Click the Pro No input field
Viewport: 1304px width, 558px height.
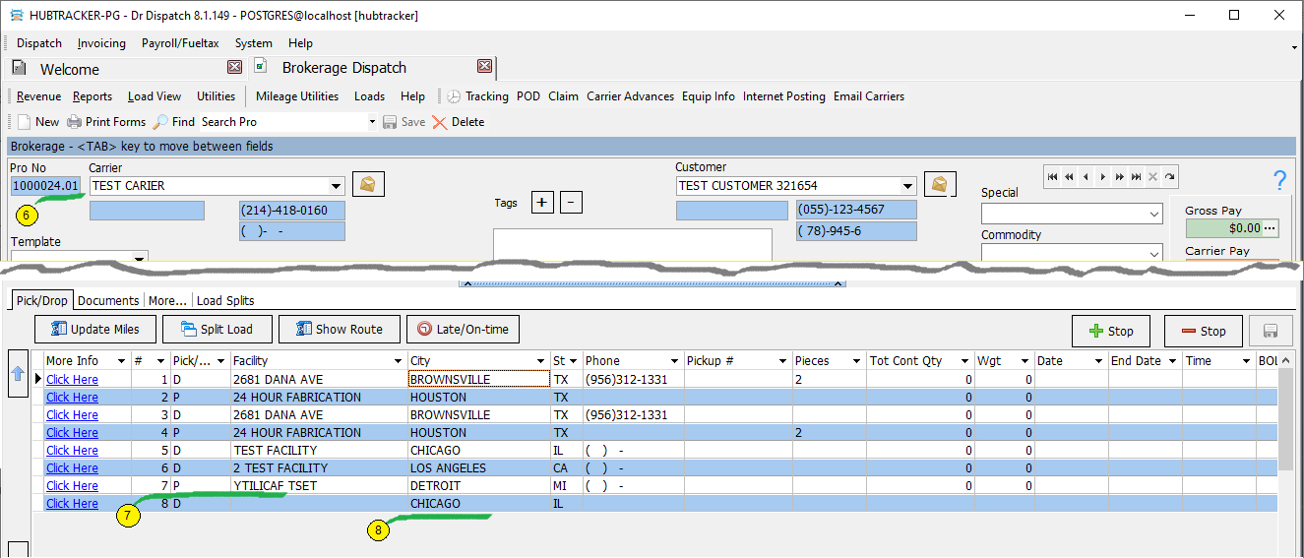pos(44,186)
